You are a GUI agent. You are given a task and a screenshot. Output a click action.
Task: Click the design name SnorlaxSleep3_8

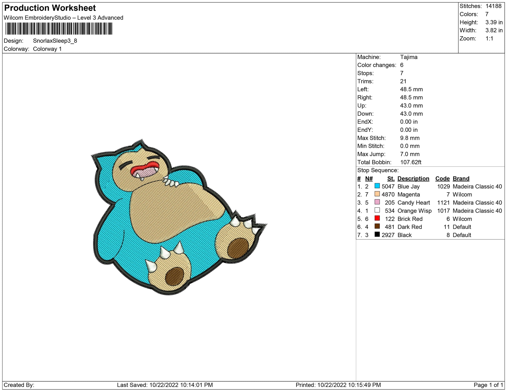click(x=55, y=41)
